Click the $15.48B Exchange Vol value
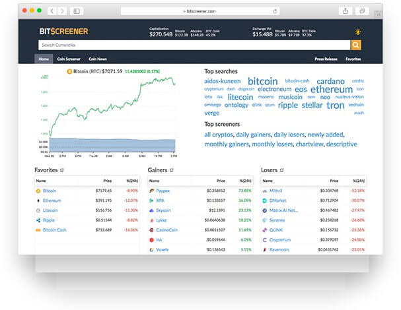 click(x=262, y=34)
